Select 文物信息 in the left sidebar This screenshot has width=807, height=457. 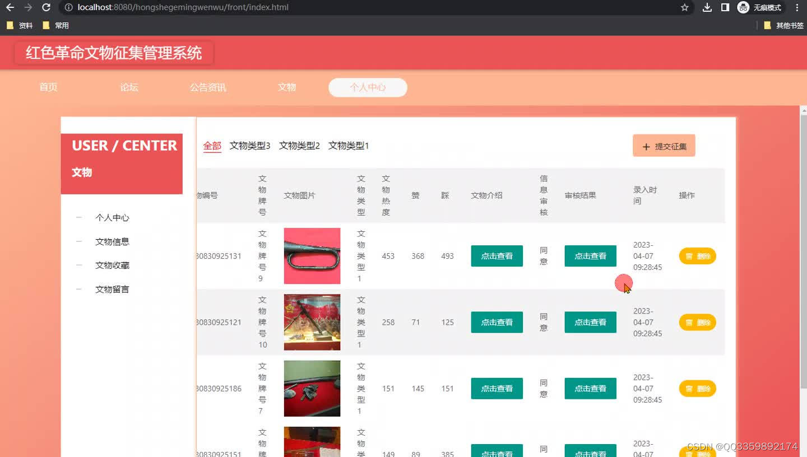pyautogui.click(x=112, y=242)
